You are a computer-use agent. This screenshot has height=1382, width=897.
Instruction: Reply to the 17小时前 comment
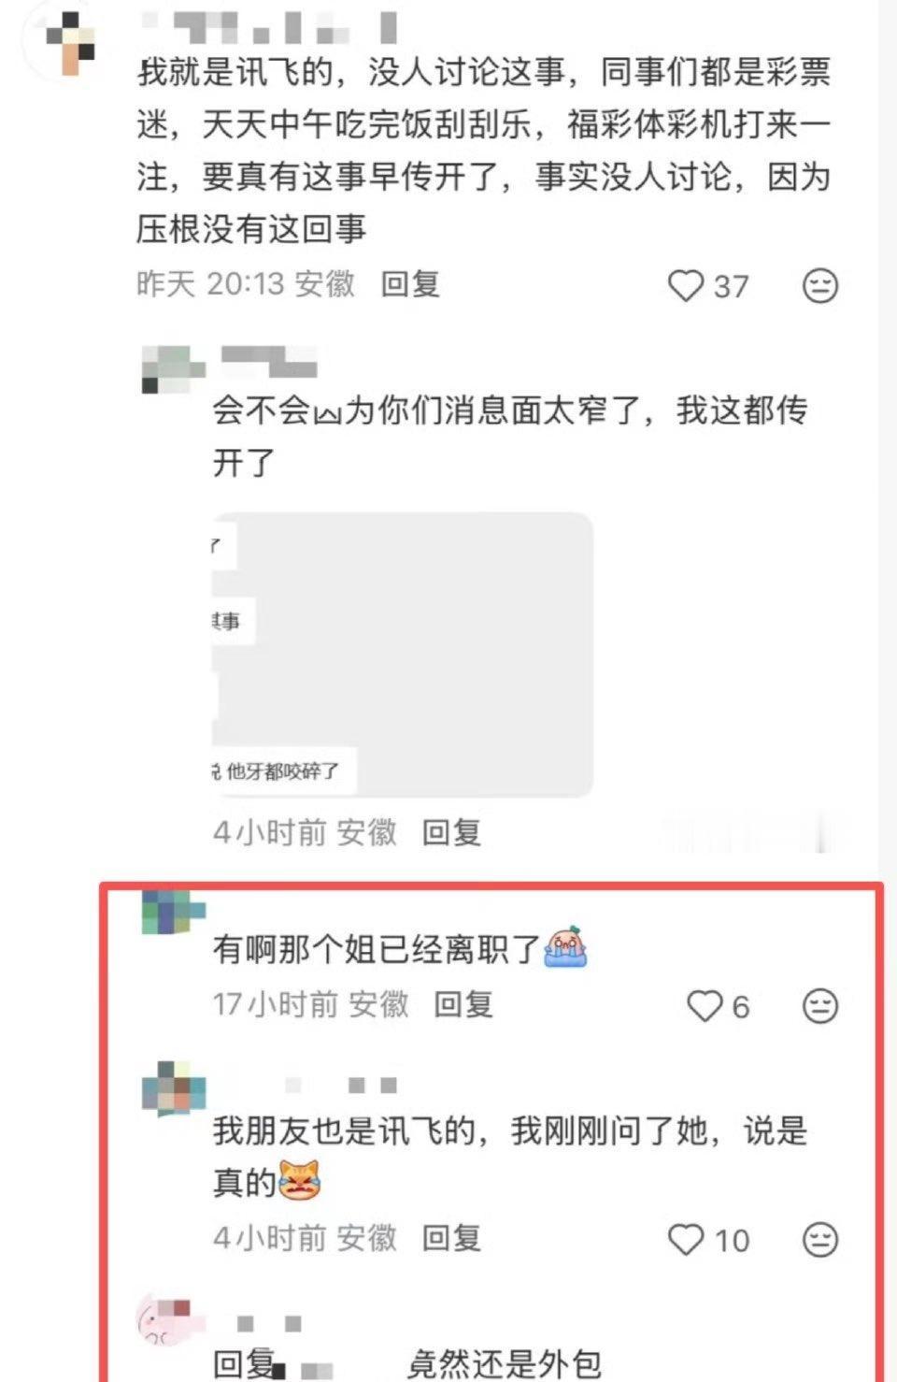click(x=463, y=1004)
